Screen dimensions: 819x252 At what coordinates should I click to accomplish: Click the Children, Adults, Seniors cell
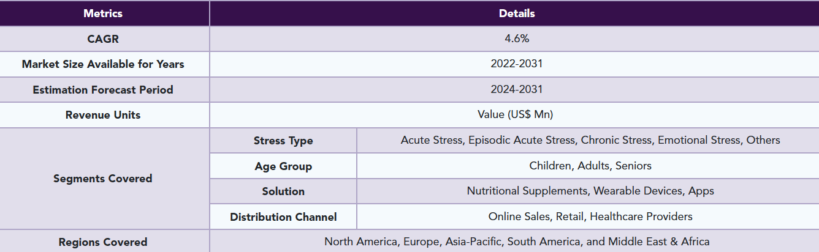(590, 166)
